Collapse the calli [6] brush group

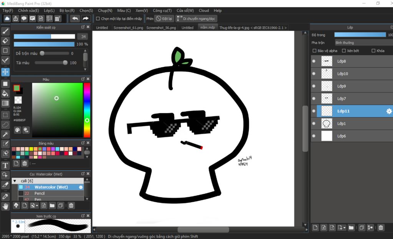[15, 181]
